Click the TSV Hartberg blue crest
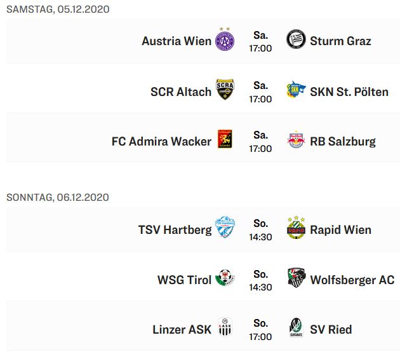The height and width of the screenshot is (354, 400). click(x=225, y=227)
